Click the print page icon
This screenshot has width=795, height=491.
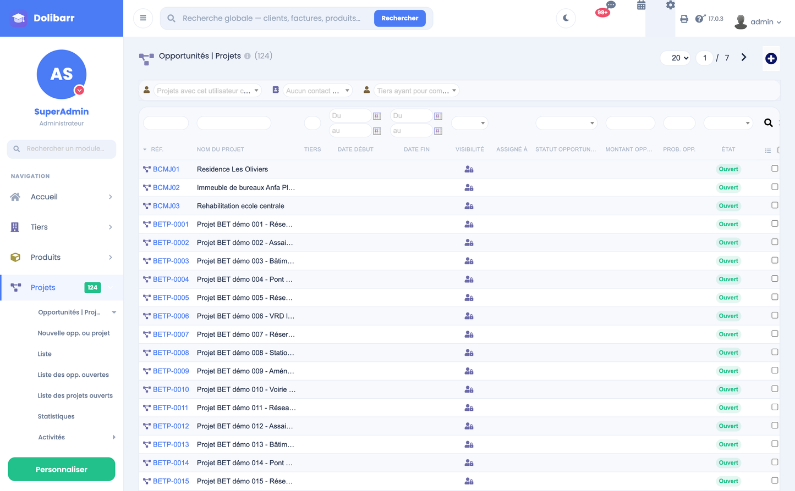tap(684, 19)
